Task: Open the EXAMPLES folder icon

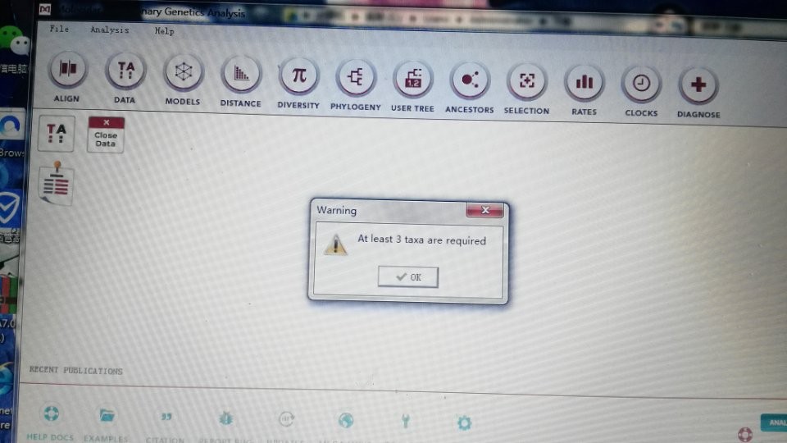Action: coord(107,415)
